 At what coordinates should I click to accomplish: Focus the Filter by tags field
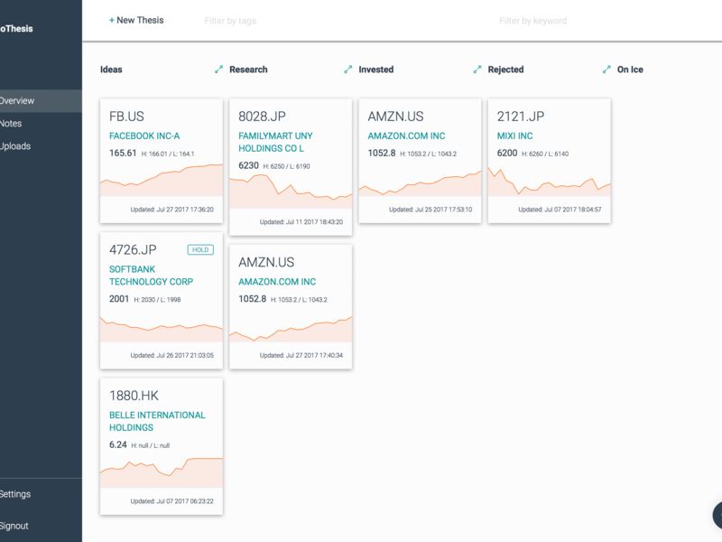coord(230,21)
